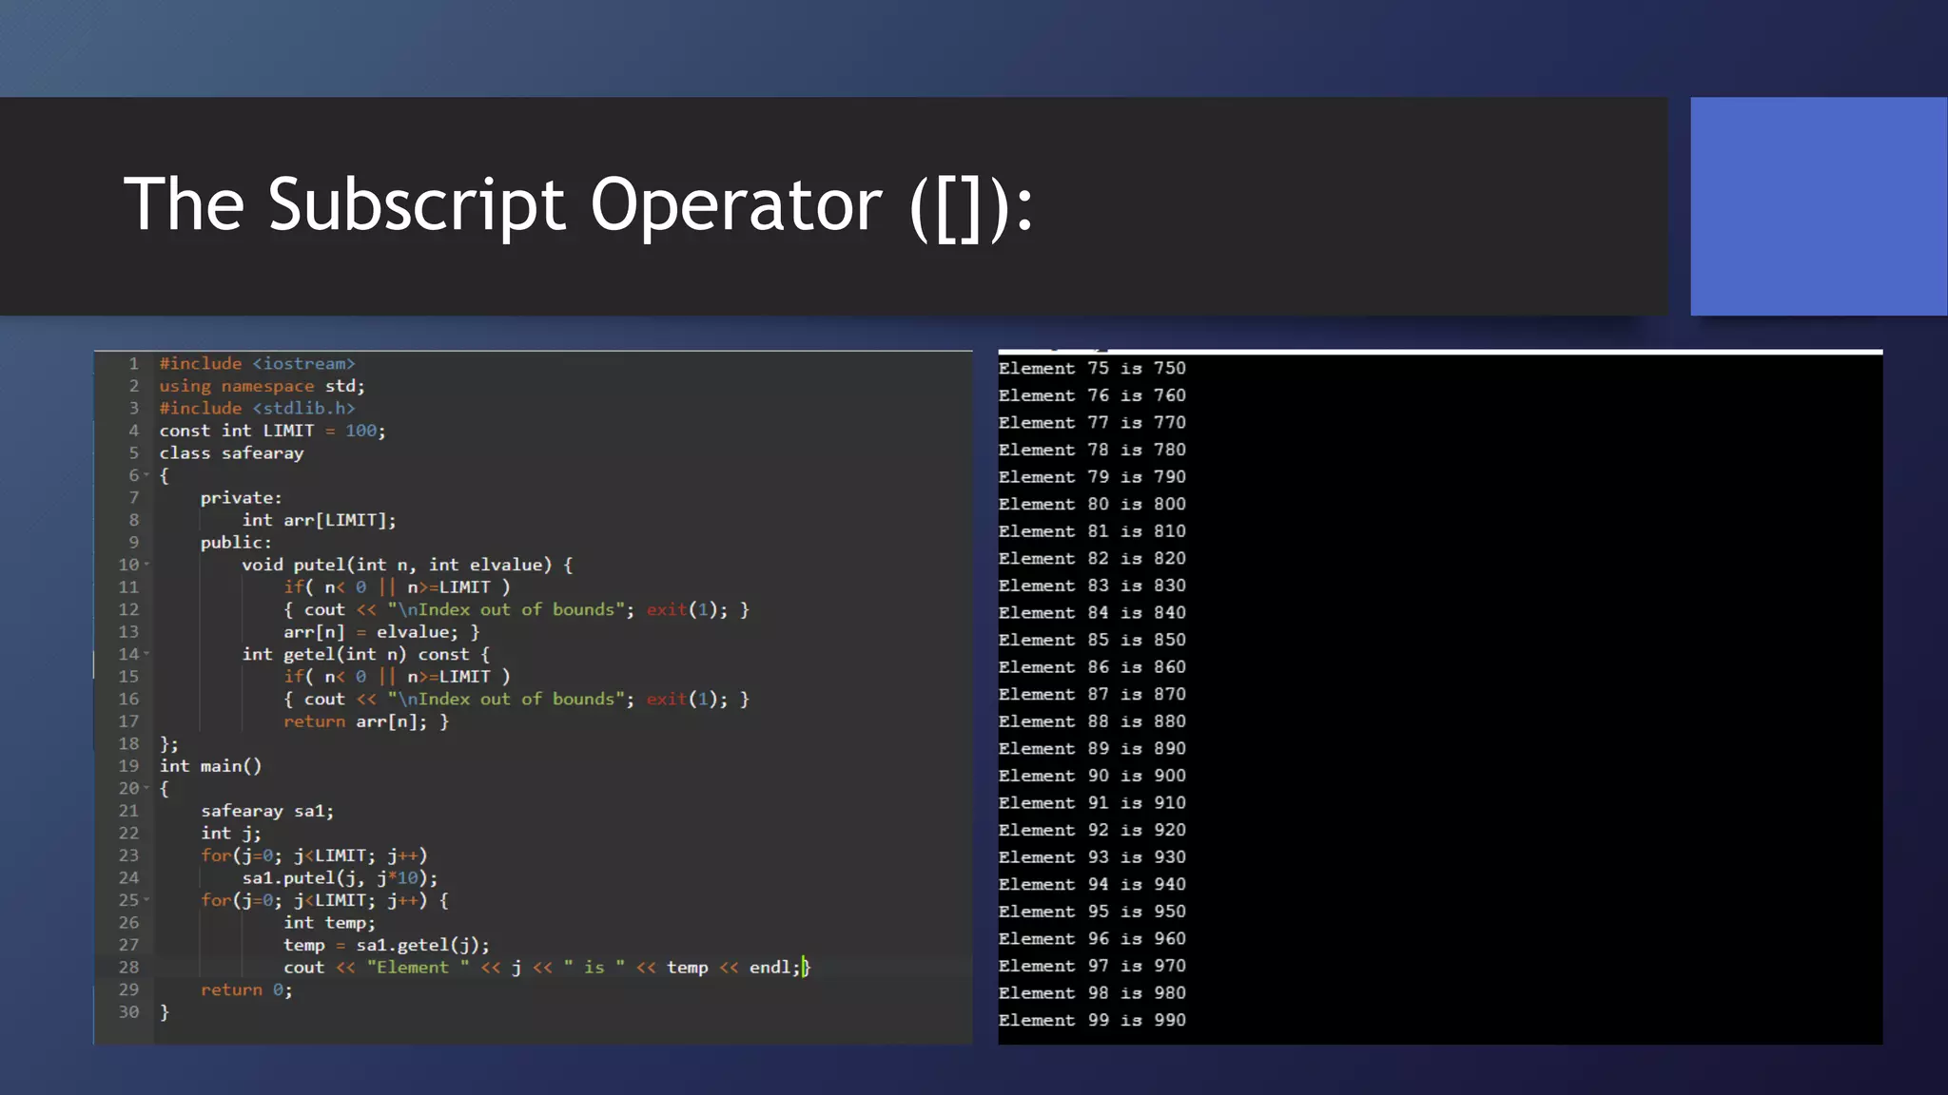Select console line "Element 87 is 870"
This screenshot has height=1095, width=1948.
tap(1092, 694)
